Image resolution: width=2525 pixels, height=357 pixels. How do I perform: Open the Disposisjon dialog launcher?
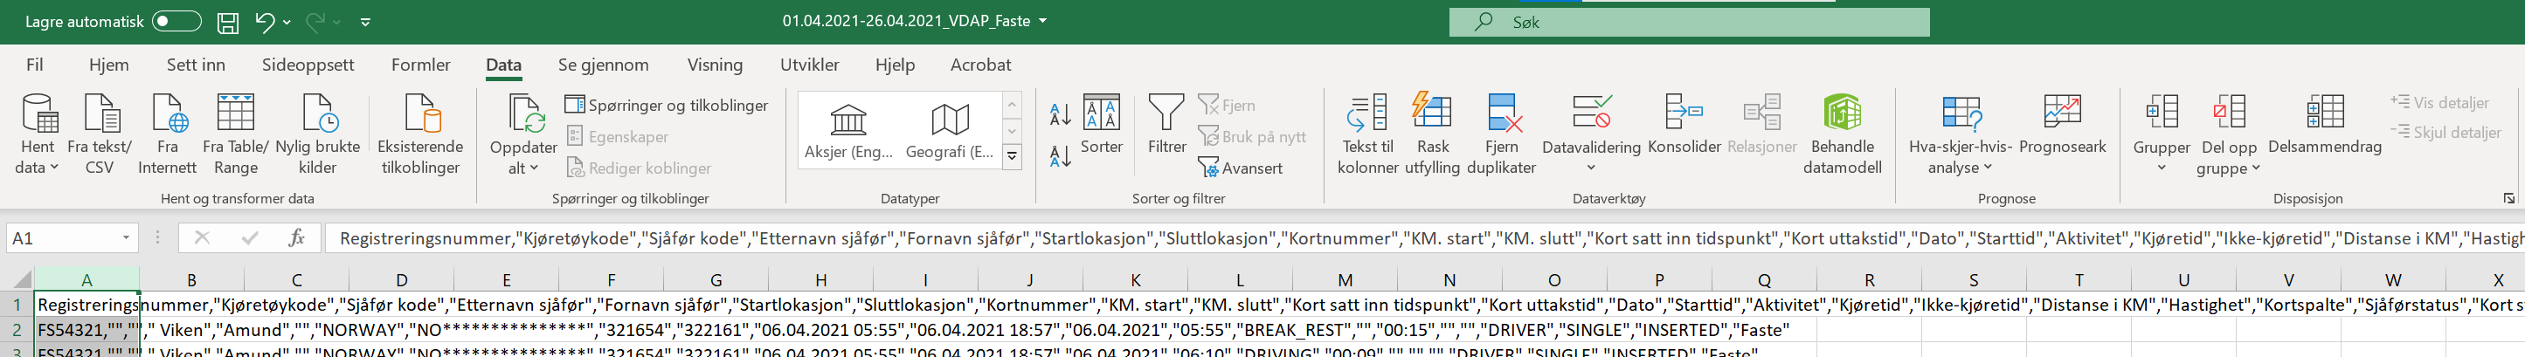[2508, 198]
